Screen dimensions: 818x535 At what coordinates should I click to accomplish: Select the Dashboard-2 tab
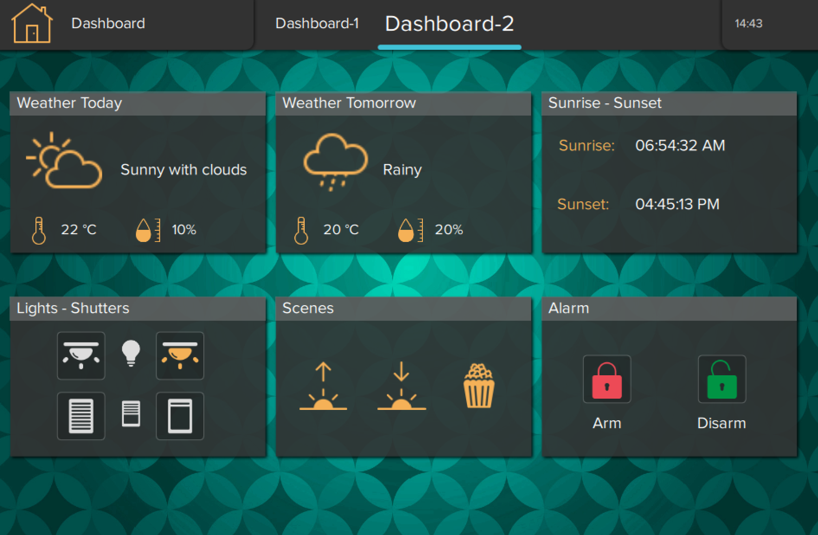(x=449, y=24)
